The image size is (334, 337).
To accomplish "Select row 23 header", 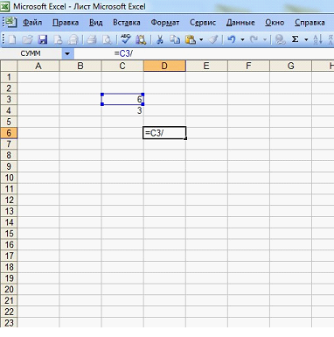I will pyautogui.click(x=9, y=323).
